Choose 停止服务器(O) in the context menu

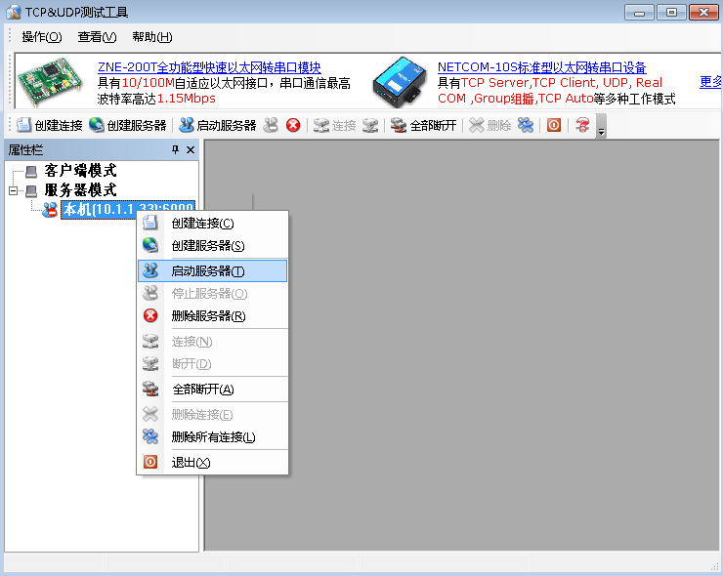(212, 294)
